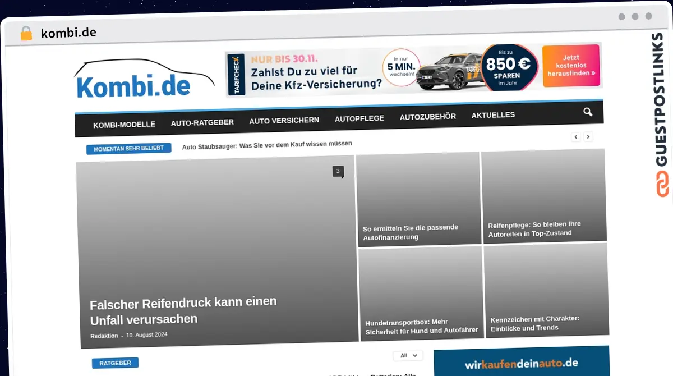Click Jetzt kostenlos herausfinden banner button
The image size is (673, 376).
pyautogui.click(x=571, y=66)
